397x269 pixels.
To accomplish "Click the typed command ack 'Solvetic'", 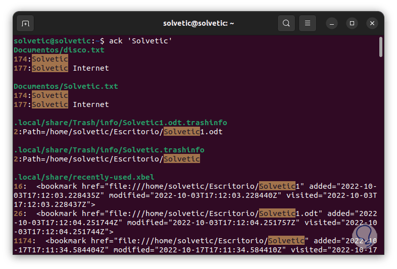I will (140, 41).
